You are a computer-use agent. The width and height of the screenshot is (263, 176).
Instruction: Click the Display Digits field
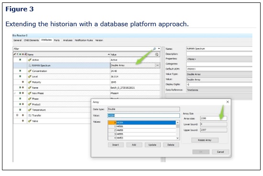(219, 84)
